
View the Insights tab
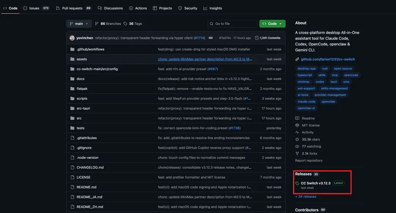(213, 8)
